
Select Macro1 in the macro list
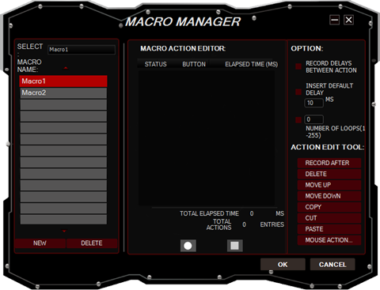pyautogui.click(x=63, y=81)
